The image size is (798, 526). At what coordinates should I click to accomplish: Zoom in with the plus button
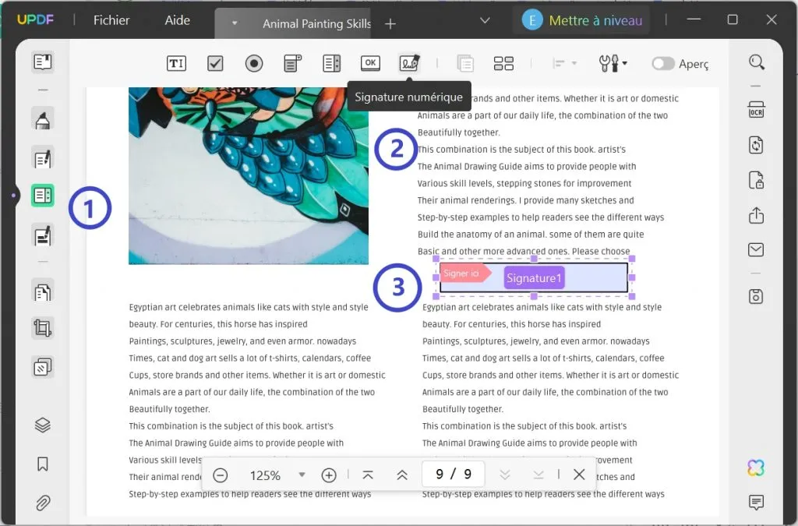click(329, 475)
